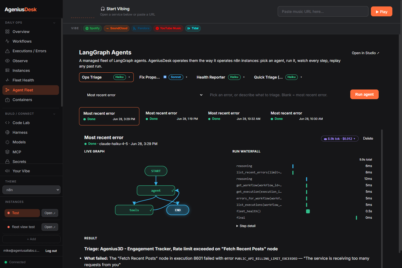Screen dimensions: 402x268
Task: Collapse the BUILD / CONNECT section
Action: [54, 114]
